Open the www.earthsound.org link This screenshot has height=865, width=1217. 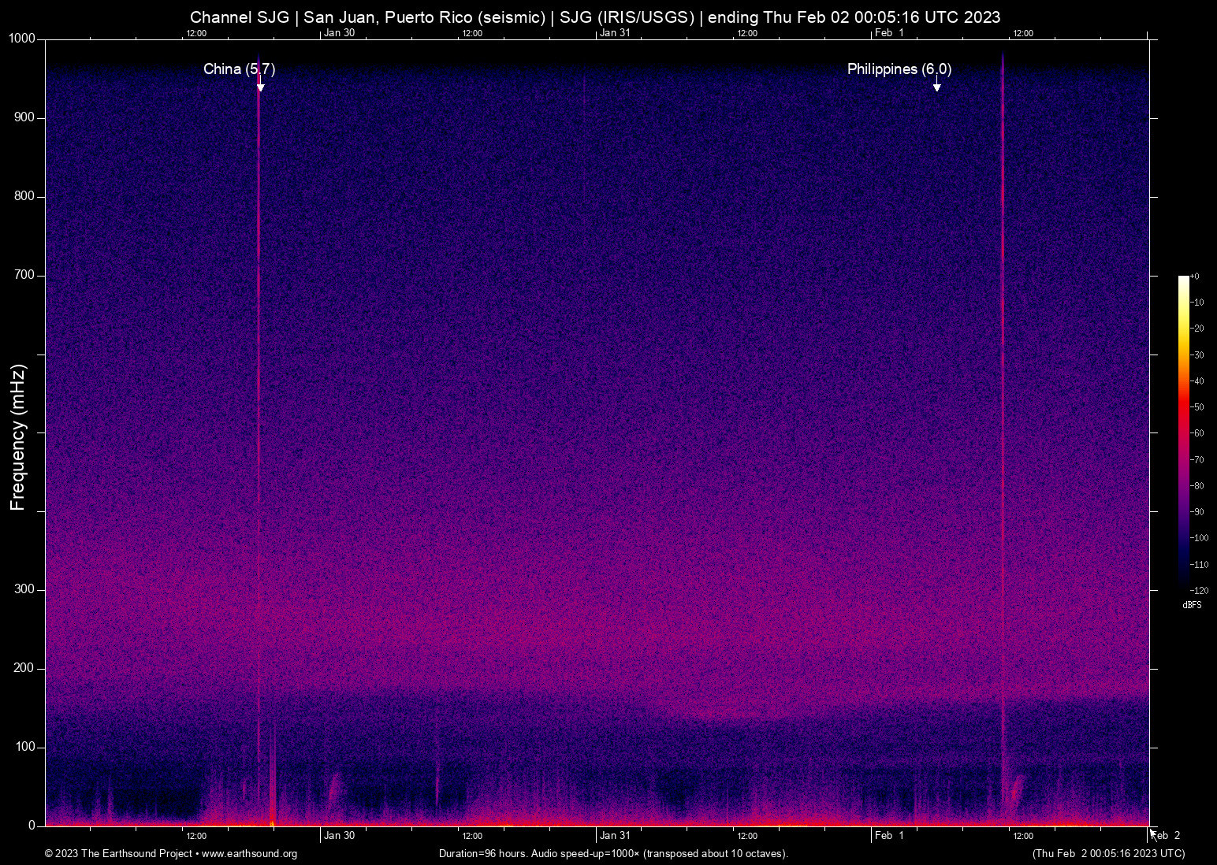click(249, 854)
